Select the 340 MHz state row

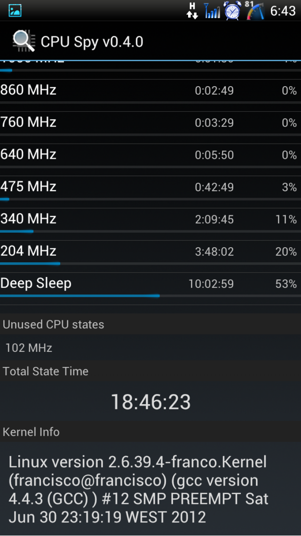pos(150,220)
